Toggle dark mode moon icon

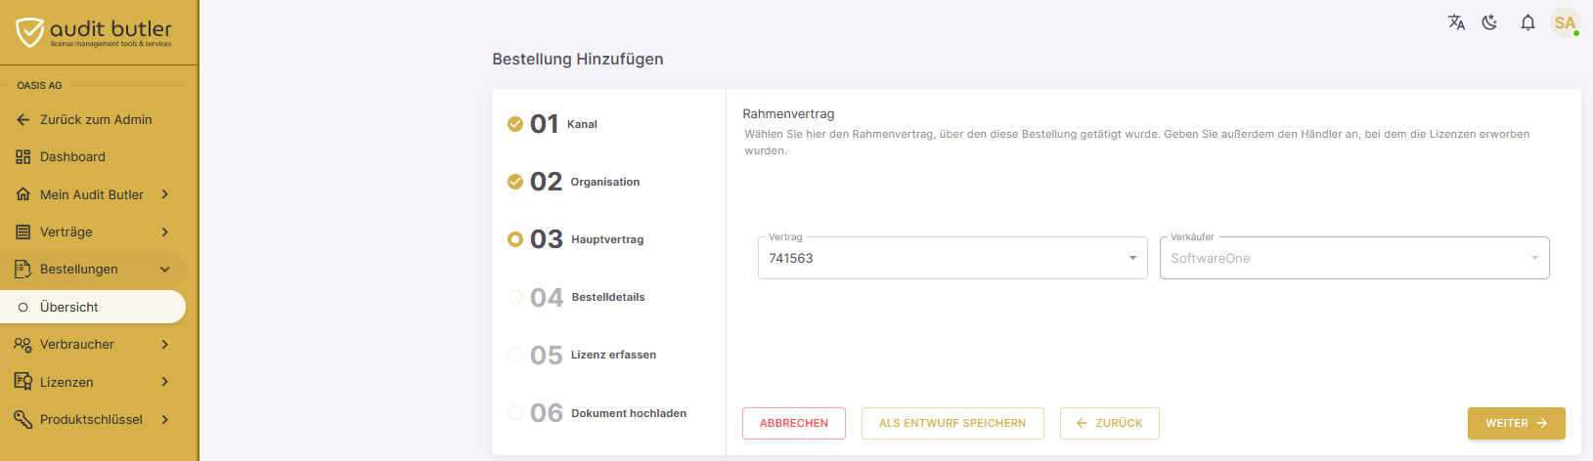pos(1490,22)
